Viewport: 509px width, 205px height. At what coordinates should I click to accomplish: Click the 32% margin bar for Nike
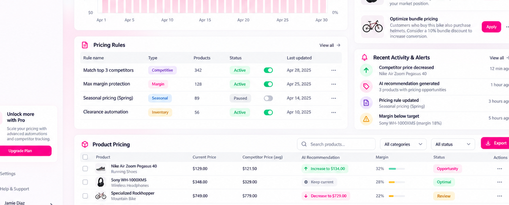point(397,169)
